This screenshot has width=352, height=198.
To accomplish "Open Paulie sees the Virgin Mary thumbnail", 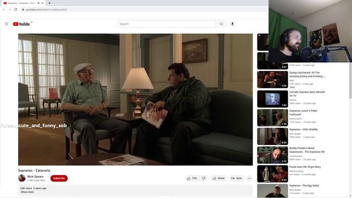I will coord(272,174).
